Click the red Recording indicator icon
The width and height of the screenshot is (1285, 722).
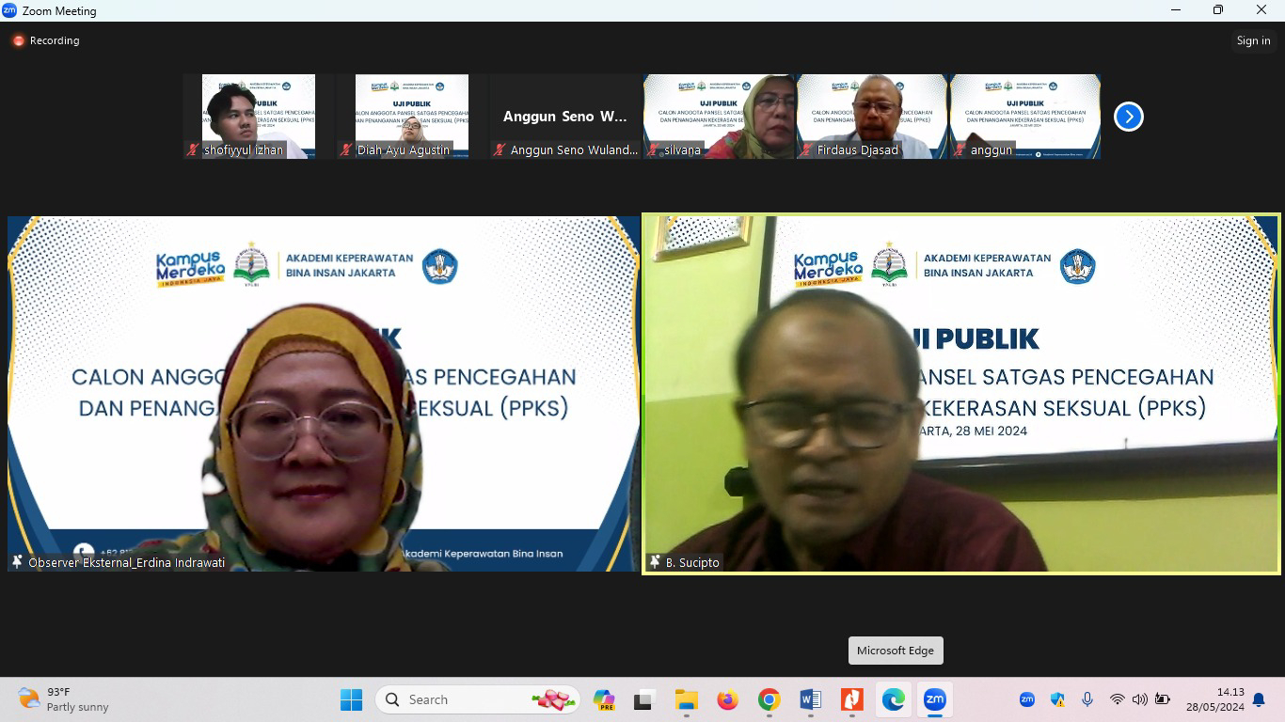(x=18, y=40)
